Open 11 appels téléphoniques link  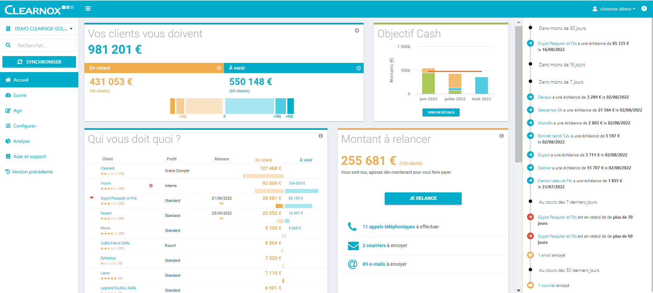pyautogui.click(x=388, y=227)
